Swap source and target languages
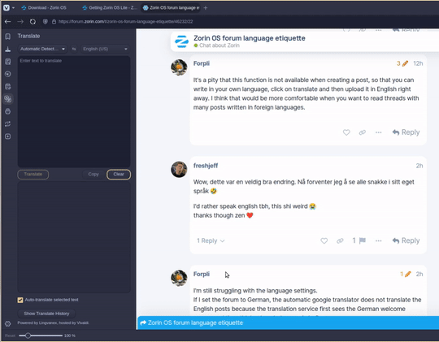Screen dimensions: 439x342 coord(74,49)
